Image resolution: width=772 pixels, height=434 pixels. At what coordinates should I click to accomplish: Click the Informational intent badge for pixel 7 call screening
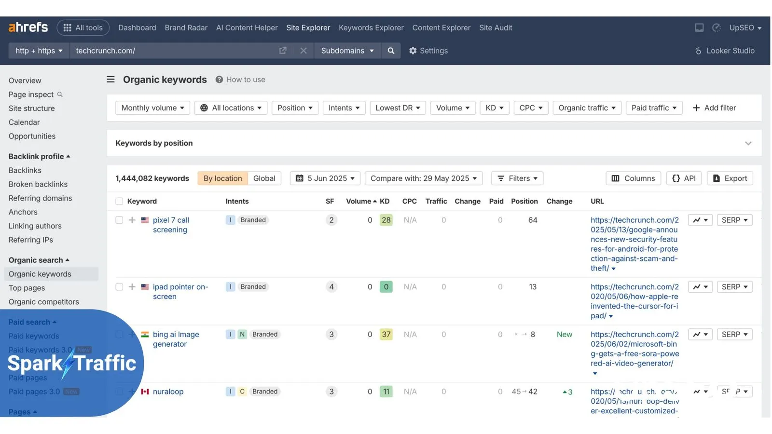[231, 220]
